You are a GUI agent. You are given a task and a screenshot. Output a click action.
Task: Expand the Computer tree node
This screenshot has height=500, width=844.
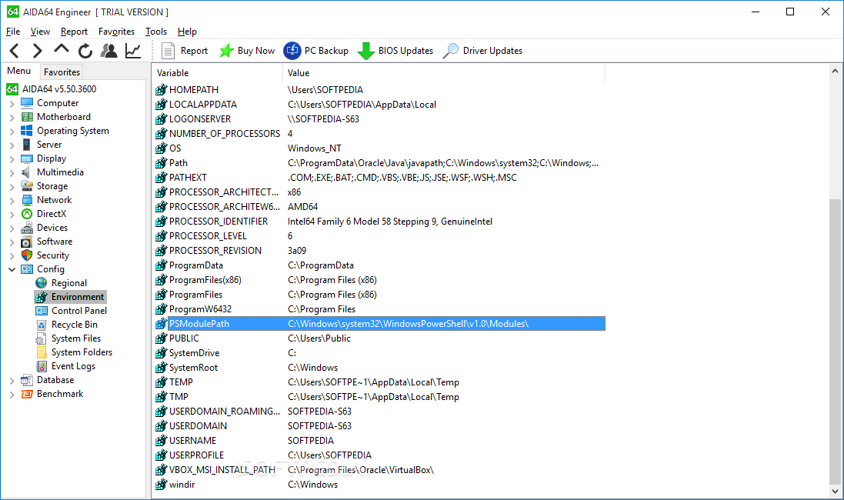click(x=12, y=103)
